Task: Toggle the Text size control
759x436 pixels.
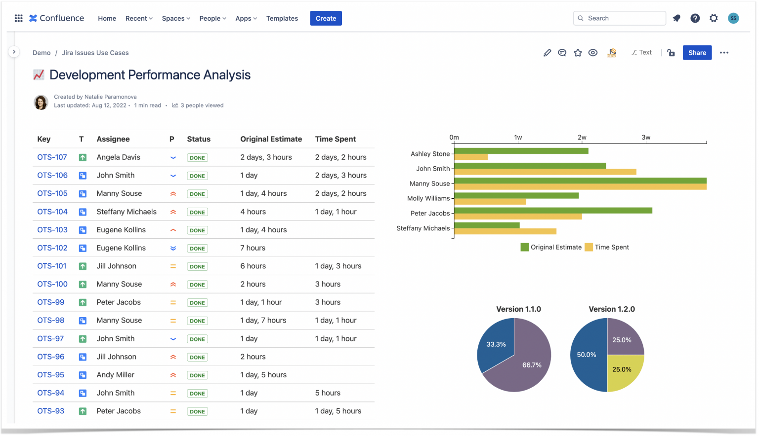Action: pyautogui.click(x=641, y=52)
